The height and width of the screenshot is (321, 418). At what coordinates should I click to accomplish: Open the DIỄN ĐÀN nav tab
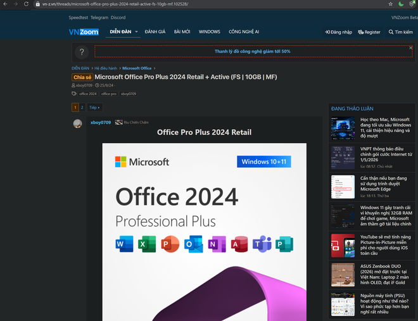coord(120,32)
